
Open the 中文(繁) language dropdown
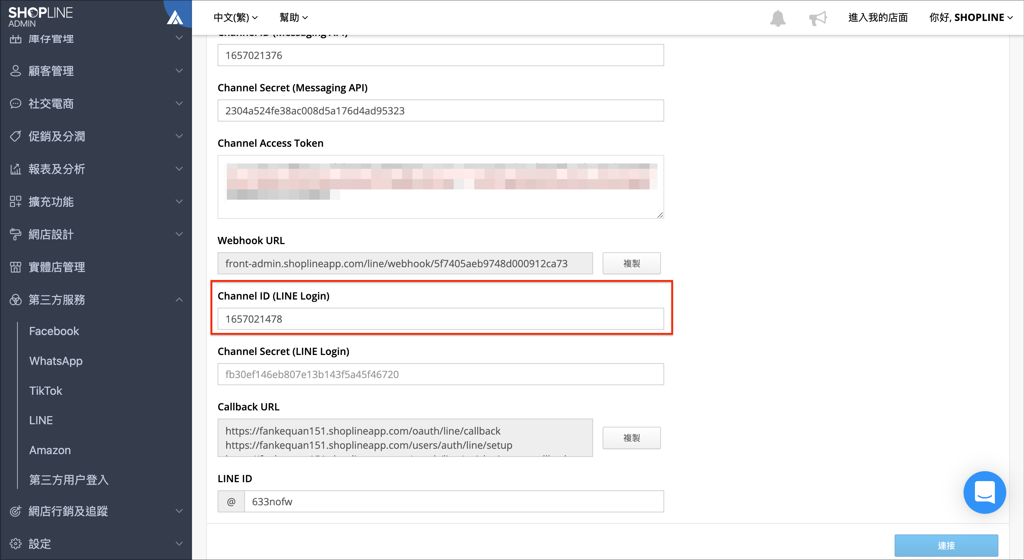[x=236, y=17]
